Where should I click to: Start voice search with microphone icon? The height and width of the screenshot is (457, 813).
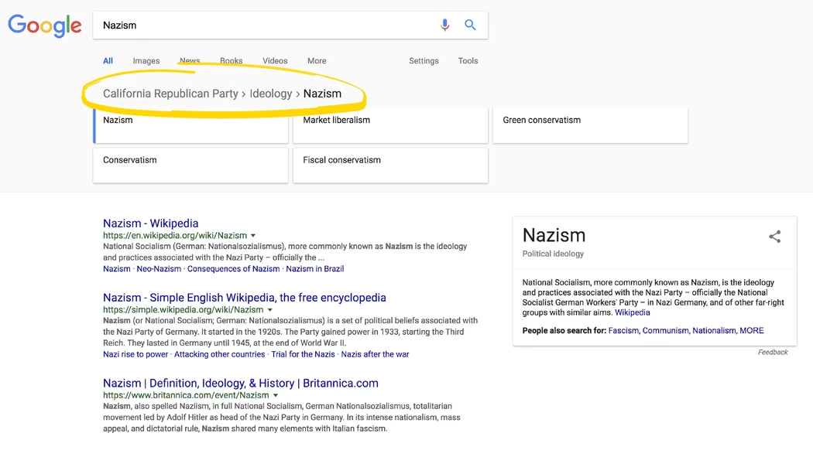pyautogui.click(x=444, y=25)
